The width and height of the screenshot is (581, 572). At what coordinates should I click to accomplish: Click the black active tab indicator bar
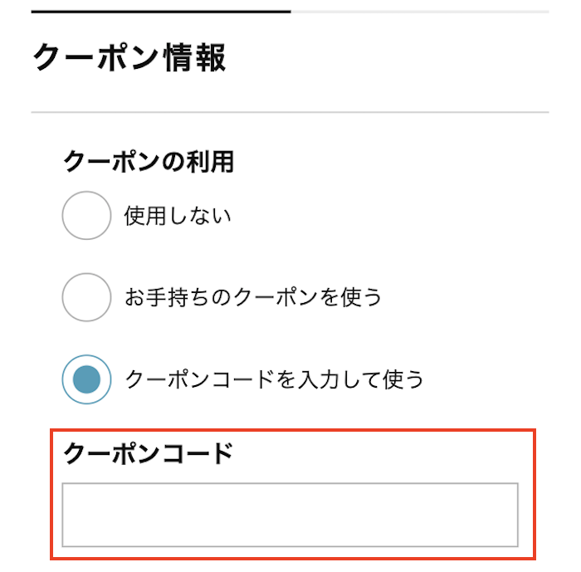coord(161,12)
